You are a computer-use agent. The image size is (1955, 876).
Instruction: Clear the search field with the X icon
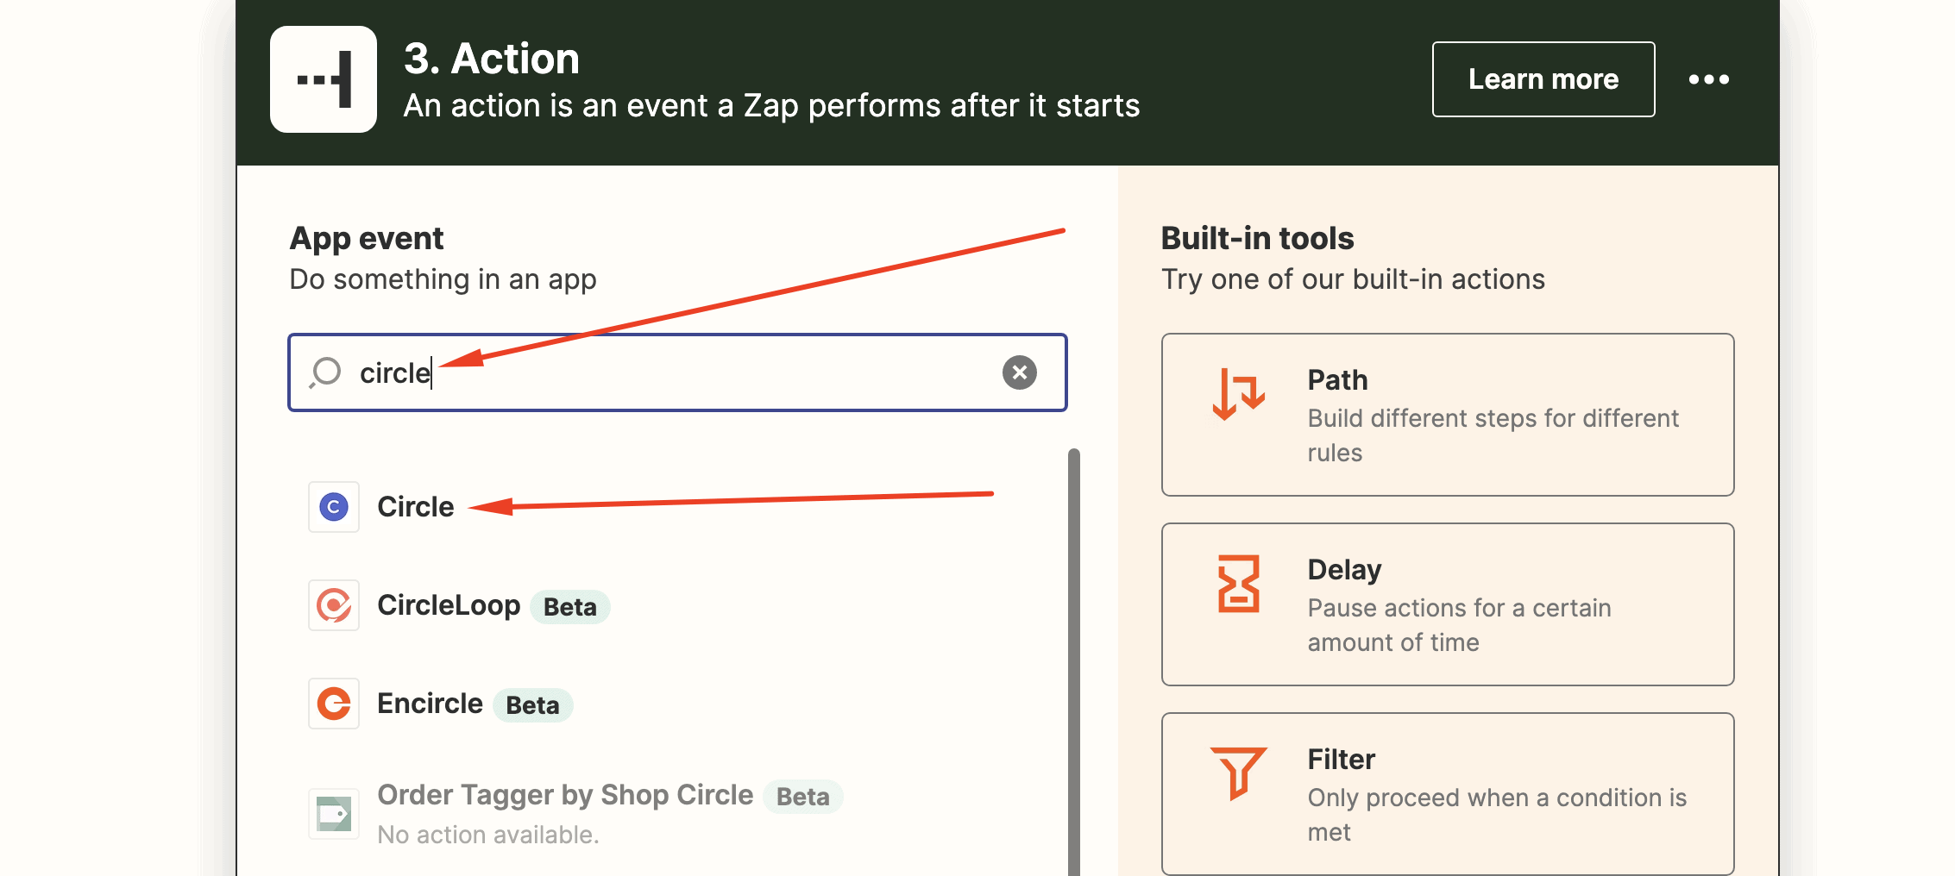point(1019,372)
